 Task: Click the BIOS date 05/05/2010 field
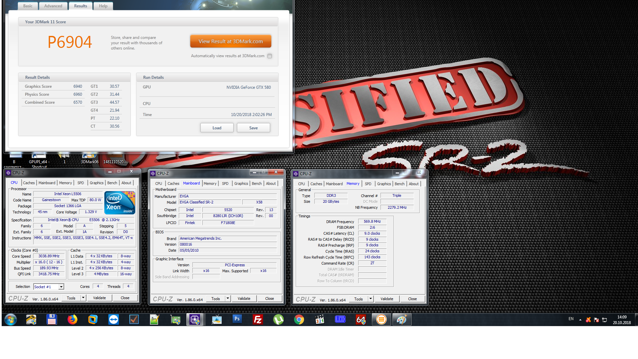coord(228,250)
